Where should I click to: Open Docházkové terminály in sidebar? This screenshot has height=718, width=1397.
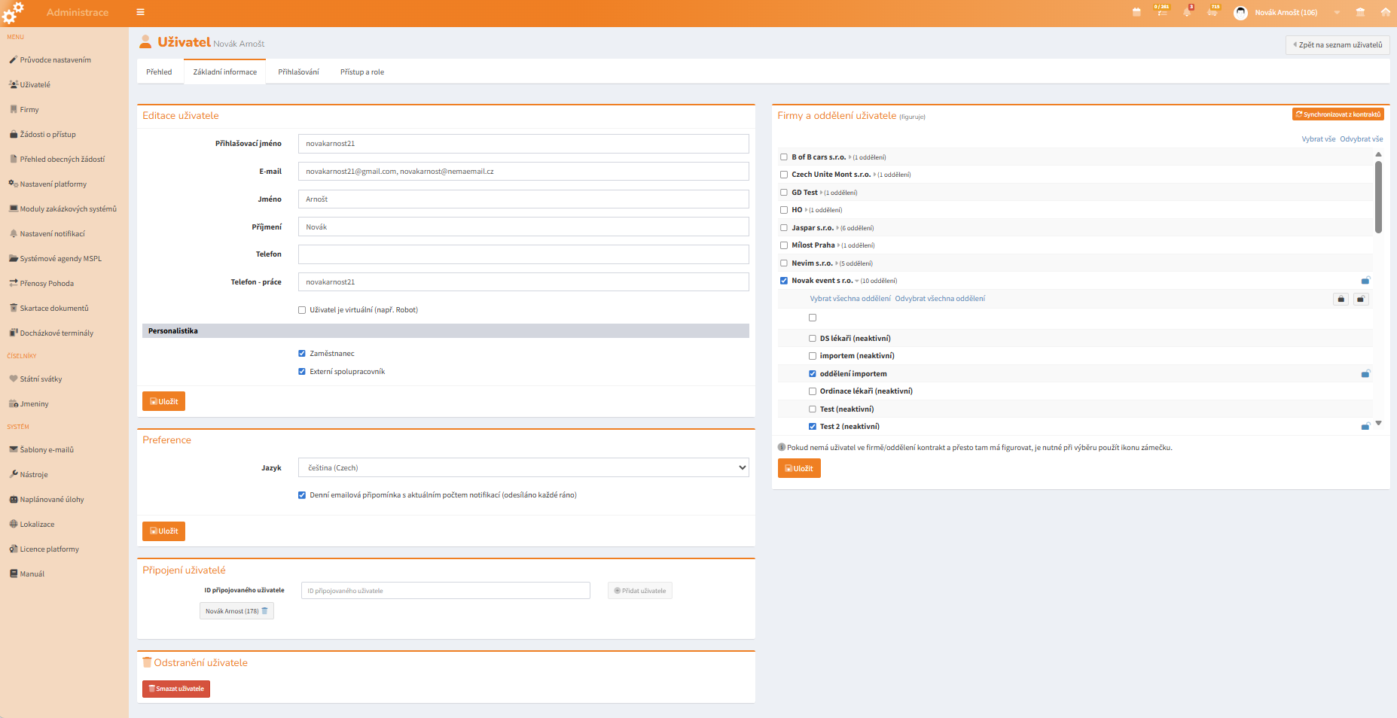point(51,333)
